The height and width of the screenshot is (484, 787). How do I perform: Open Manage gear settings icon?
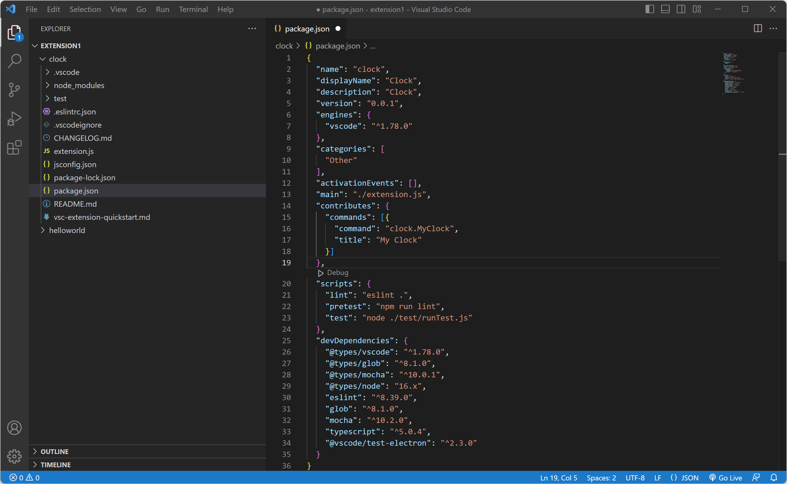point(14,456)
